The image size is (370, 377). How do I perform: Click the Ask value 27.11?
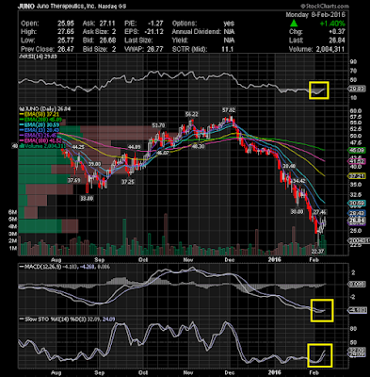(107, 24)
